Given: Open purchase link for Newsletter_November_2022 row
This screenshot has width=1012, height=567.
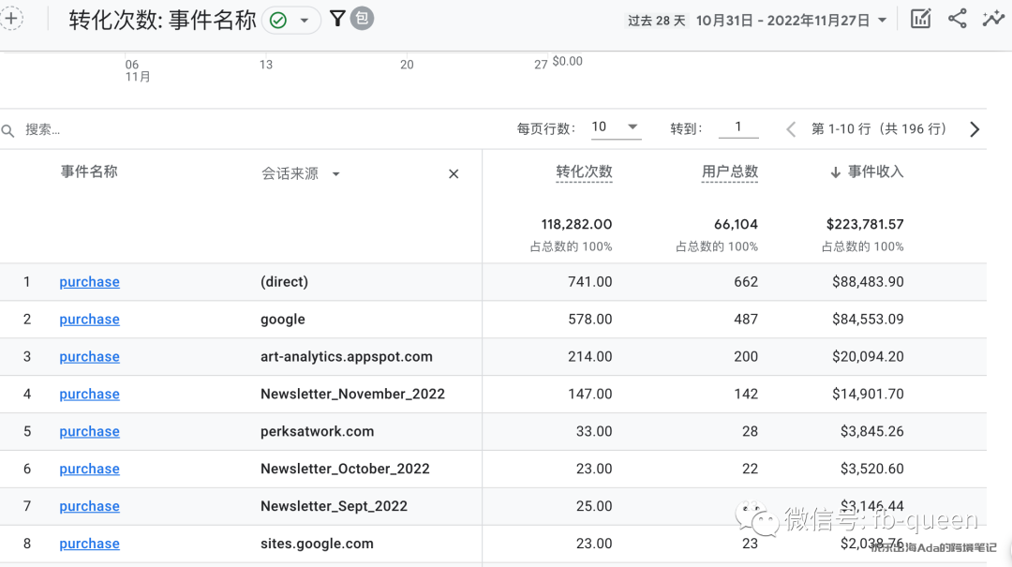Looking at the screenshot, I should pos(89,395).
